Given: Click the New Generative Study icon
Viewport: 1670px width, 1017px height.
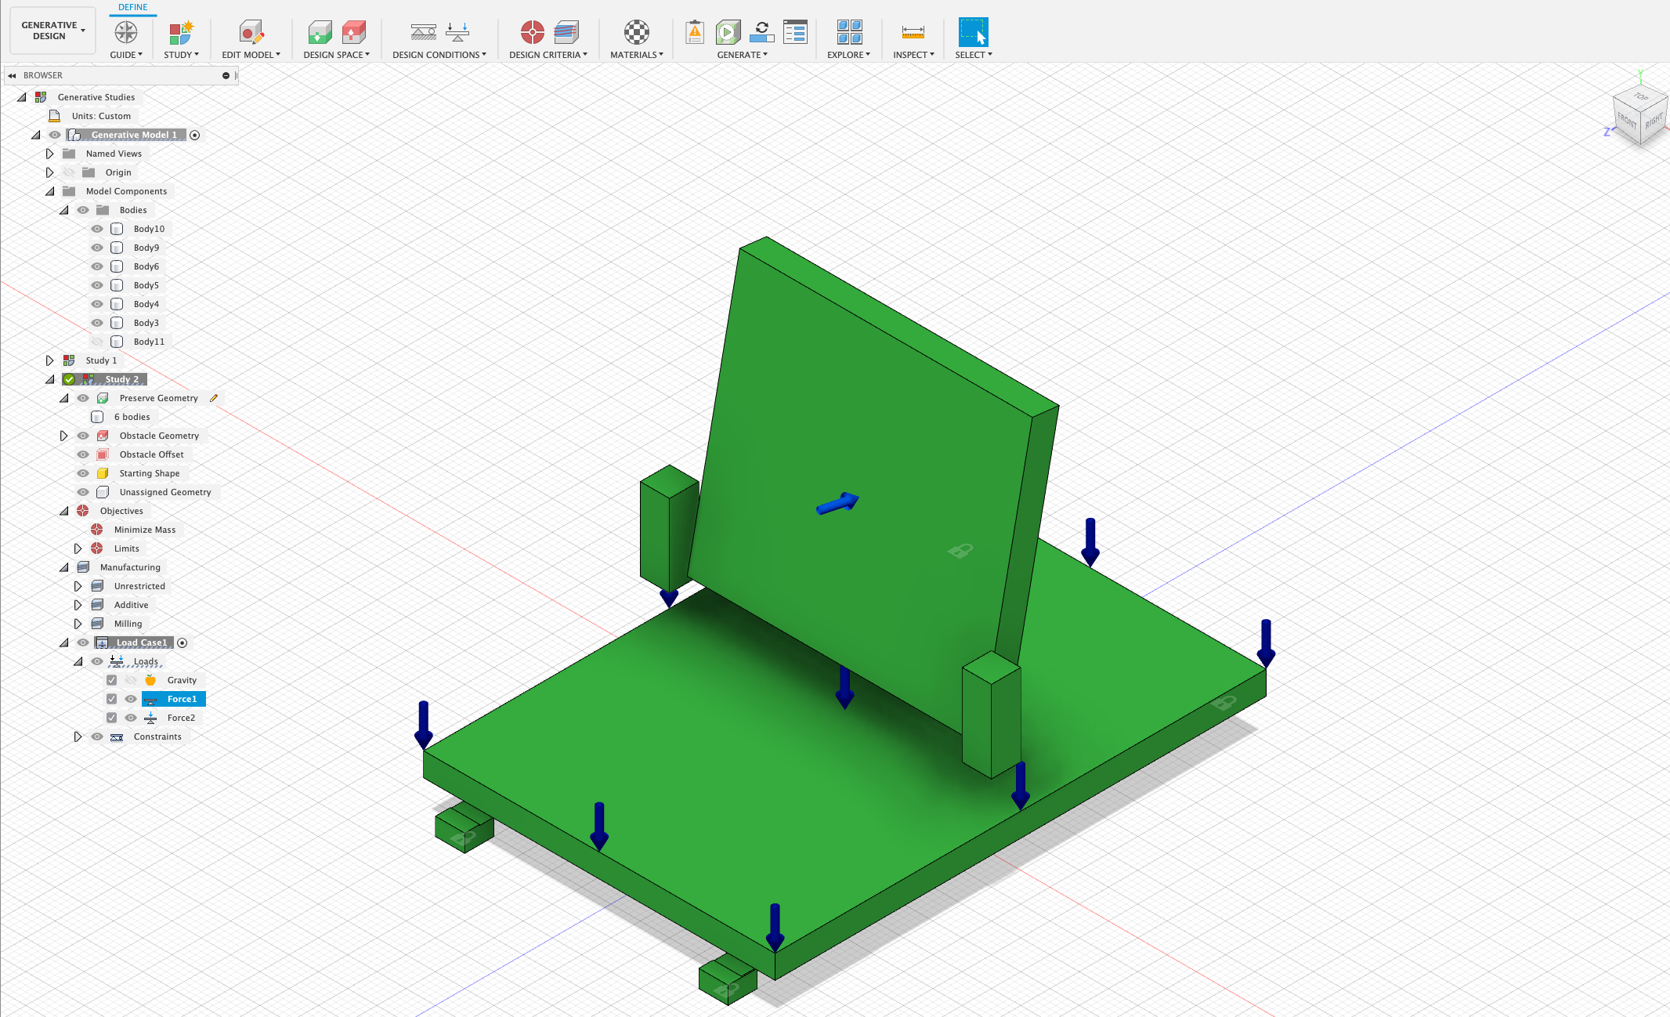Looking at the screenshot, I should (181, 33).
